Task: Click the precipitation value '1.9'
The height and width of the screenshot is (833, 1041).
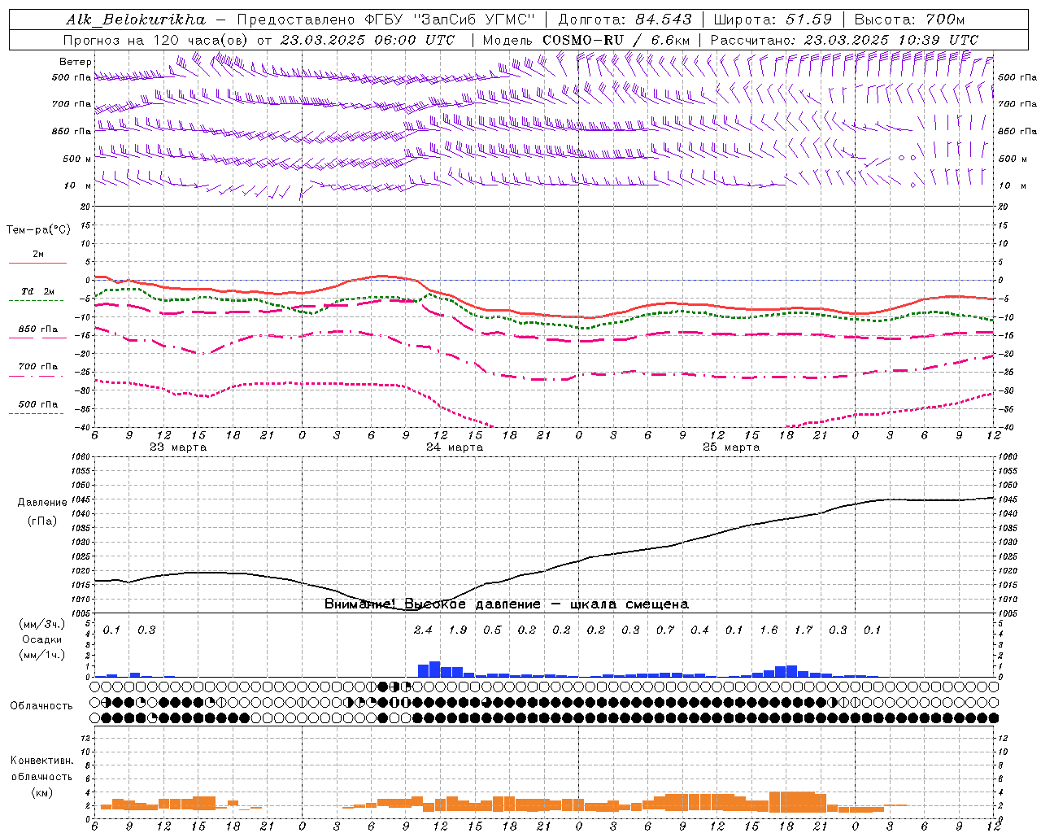Action: point(458,630)
